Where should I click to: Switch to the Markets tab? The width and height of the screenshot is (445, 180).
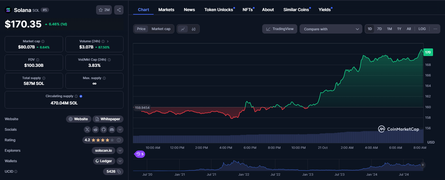pyautogui.click(x=166, y=10)
